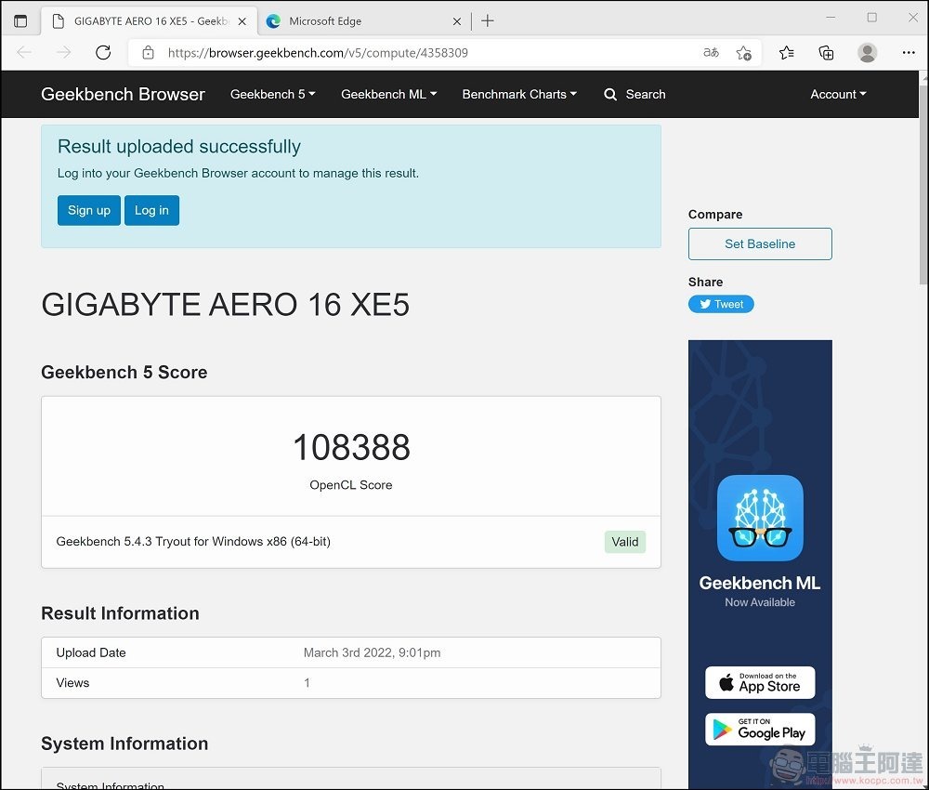Viewport: 929px width, 790px height.
Task: Click the Log in button
Action: (x=151, y=210)
